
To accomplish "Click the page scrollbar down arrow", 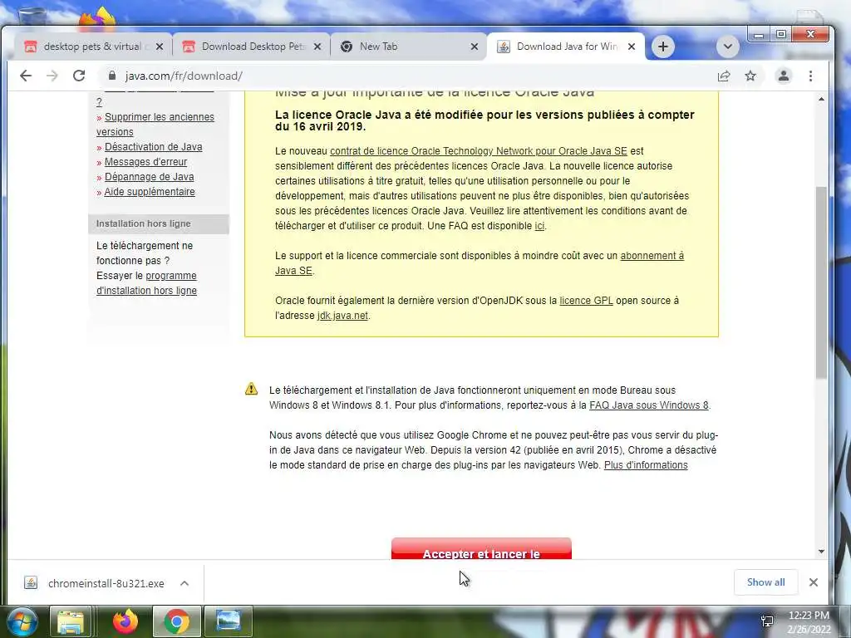I will coord(821,552).
